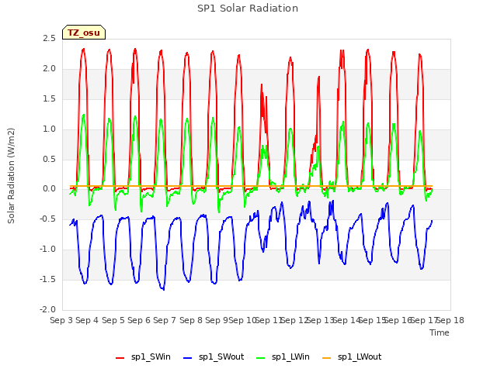Click the green LWin peak on Sep 9
This screenshot has height=372, width=497.
(x=213, y=118)
